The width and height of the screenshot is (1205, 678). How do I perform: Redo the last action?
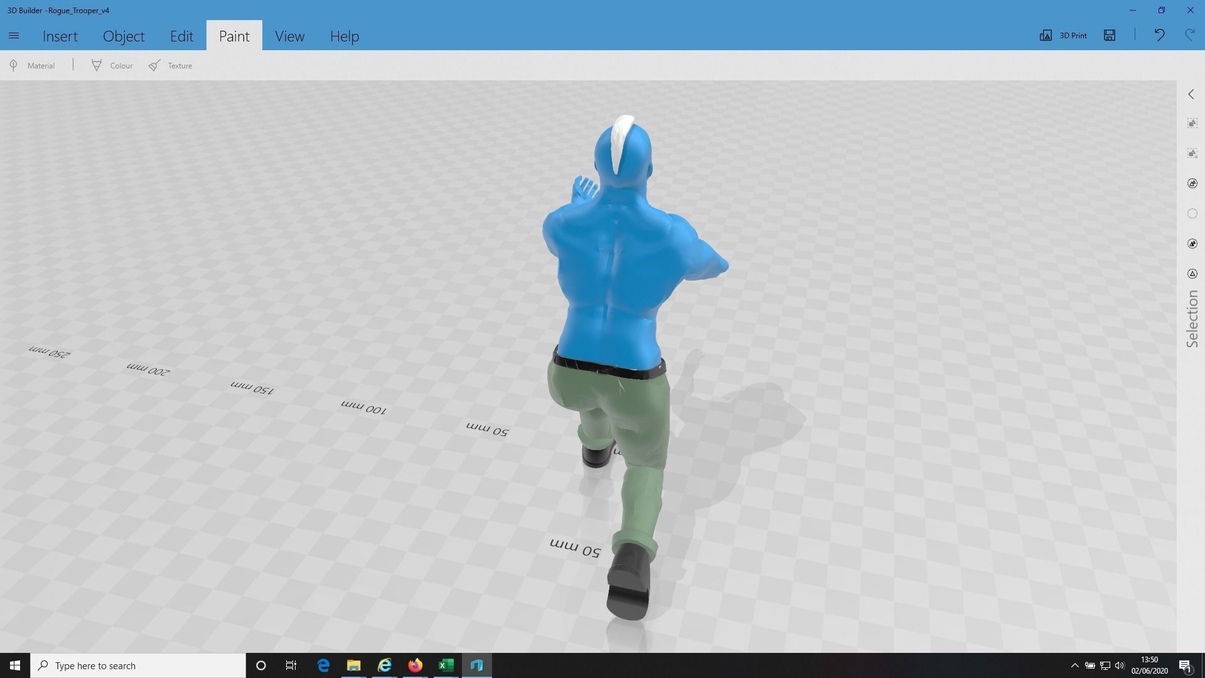tap(1189, 35)
